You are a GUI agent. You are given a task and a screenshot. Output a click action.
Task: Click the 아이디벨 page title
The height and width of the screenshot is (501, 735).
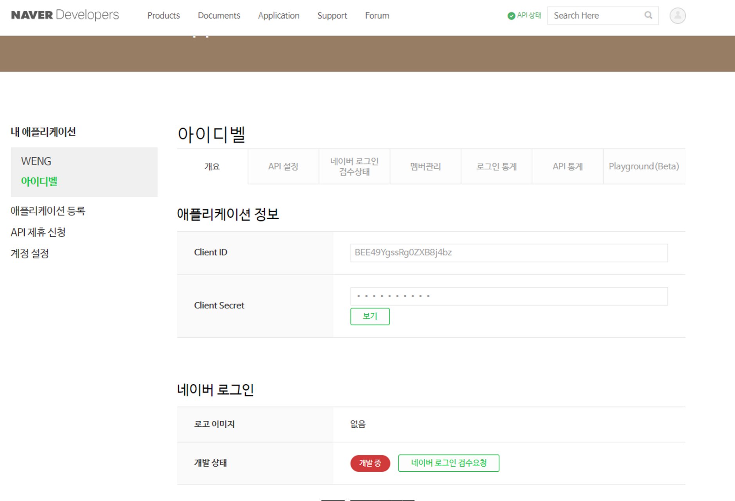point(211,134)
